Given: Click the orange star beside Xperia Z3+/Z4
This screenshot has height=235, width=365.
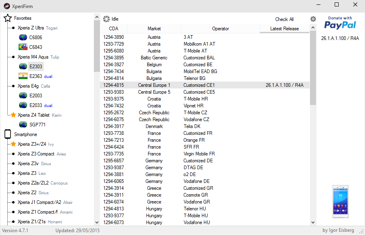Looking at the screenshot, I should (x=13, y=144).
